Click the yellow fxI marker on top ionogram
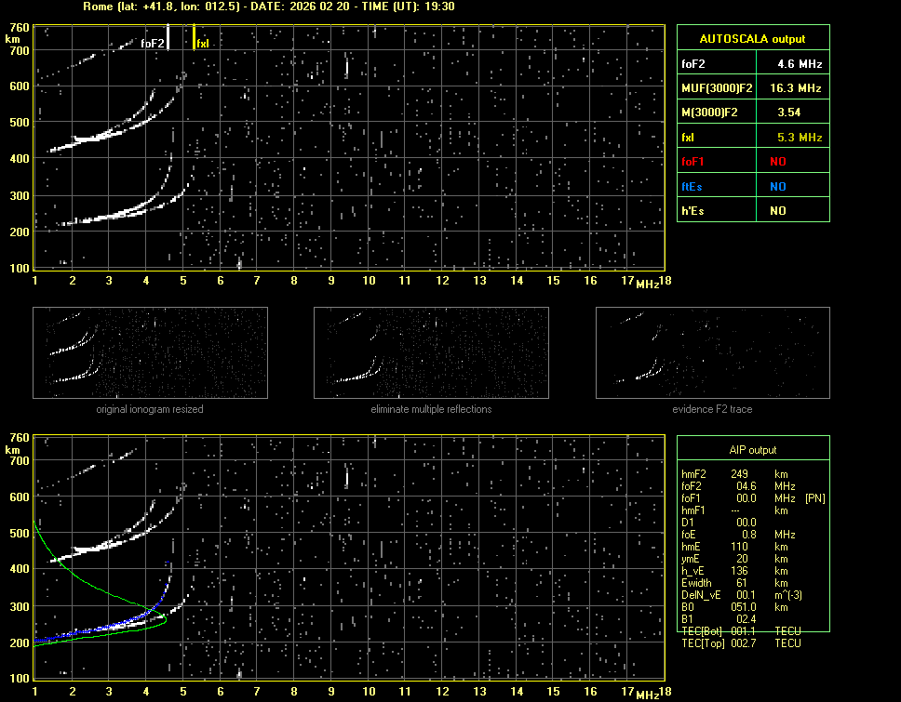 pyautogui.click(x=194, y=37)
